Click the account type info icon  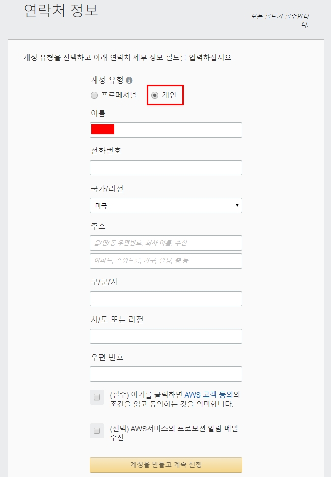(x=129, y=81)
